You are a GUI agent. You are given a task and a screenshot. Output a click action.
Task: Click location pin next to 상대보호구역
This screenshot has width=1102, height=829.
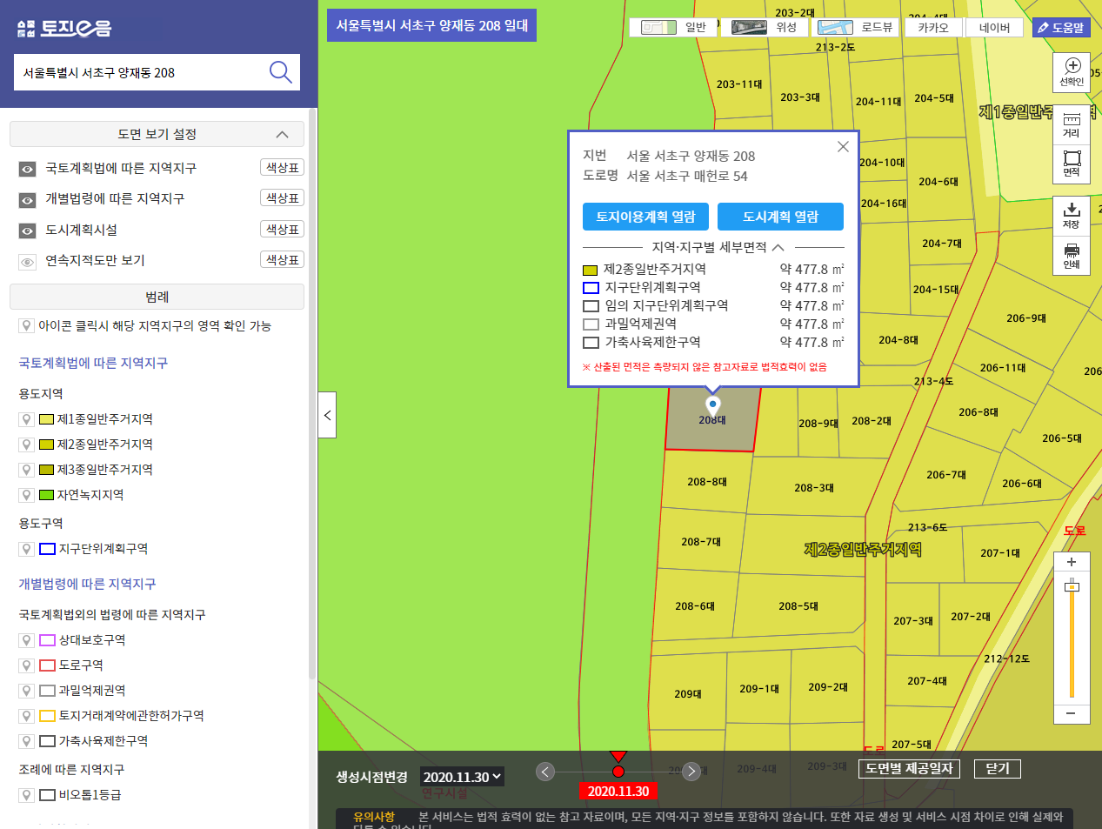(x=27, y=640)
